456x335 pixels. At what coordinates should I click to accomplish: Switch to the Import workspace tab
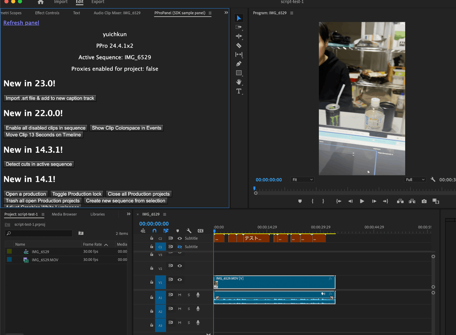pos(61,2)
